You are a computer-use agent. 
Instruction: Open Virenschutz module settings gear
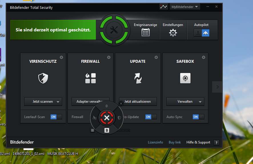click(x=61, y=57)
